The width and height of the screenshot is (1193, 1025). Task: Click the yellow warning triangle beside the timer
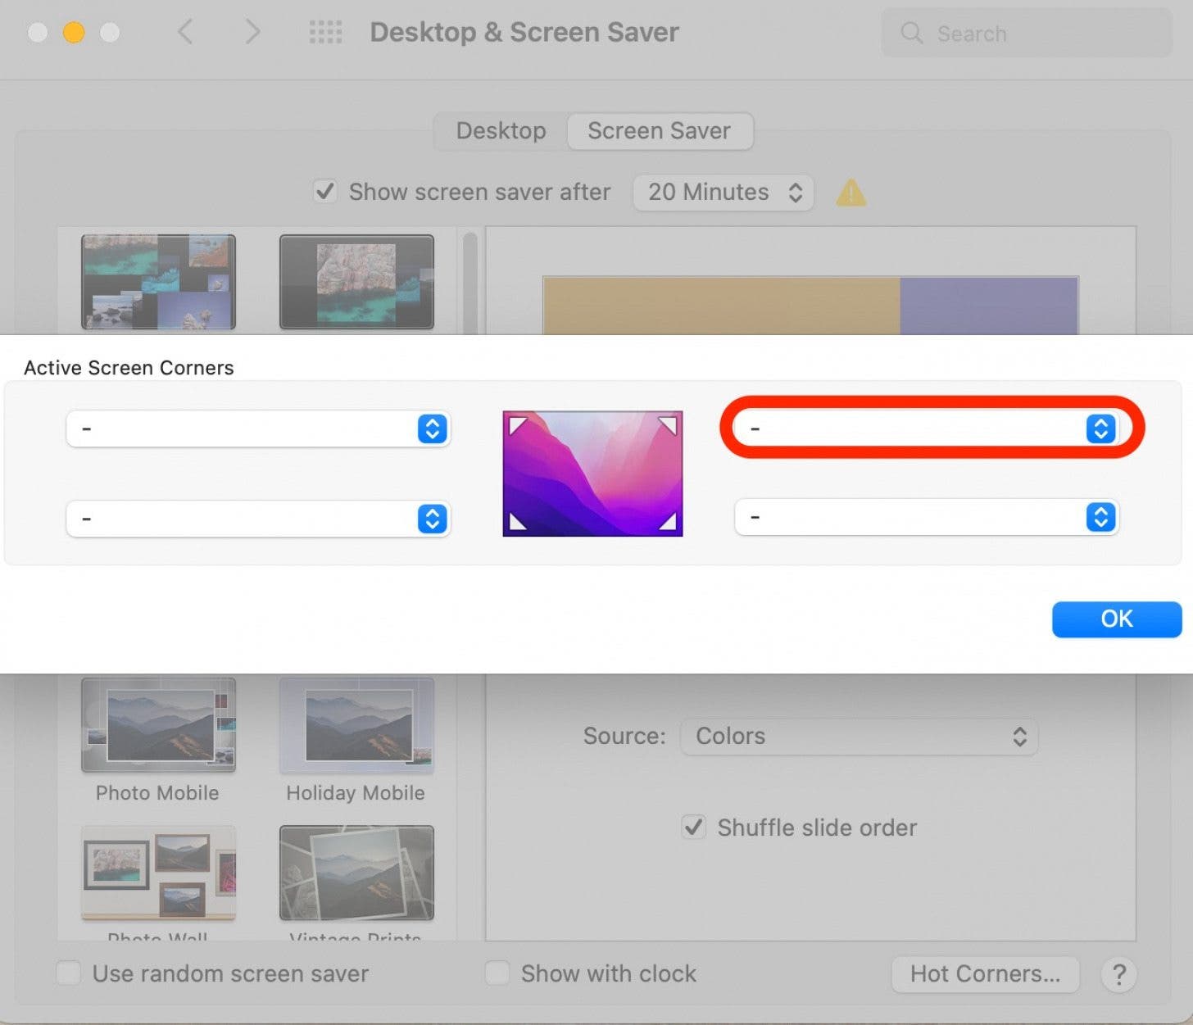click(x=851, y=193)
